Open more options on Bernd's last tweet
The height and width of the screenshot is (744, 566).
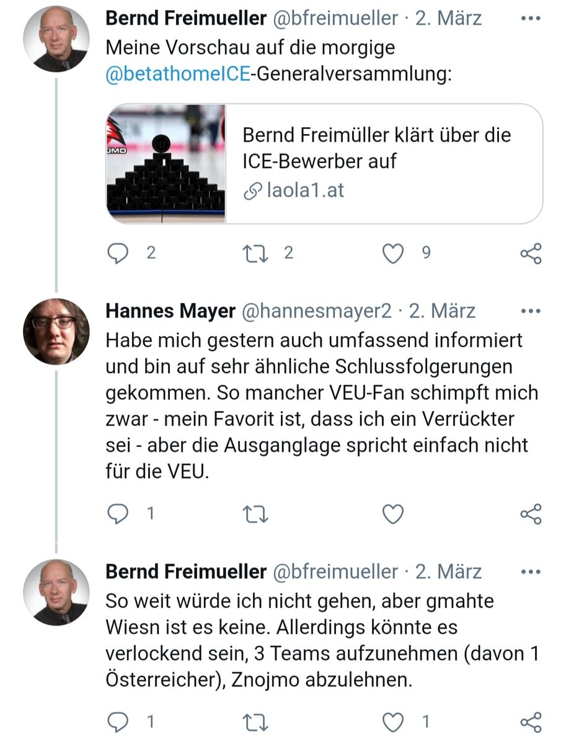pos(531,572)
